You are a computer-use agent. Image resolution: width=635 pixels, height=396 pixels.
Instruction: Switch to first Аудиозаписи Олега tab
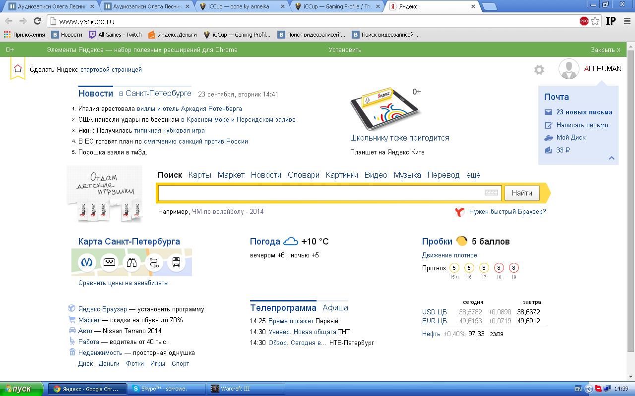click(x=51, y=7)
